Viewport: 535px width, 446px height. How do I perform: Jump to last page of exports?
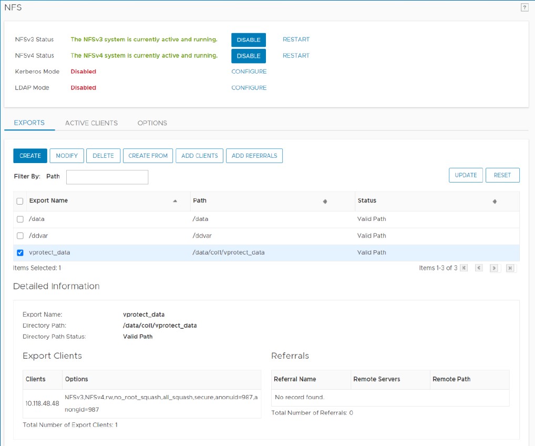[x=510, y=268]
